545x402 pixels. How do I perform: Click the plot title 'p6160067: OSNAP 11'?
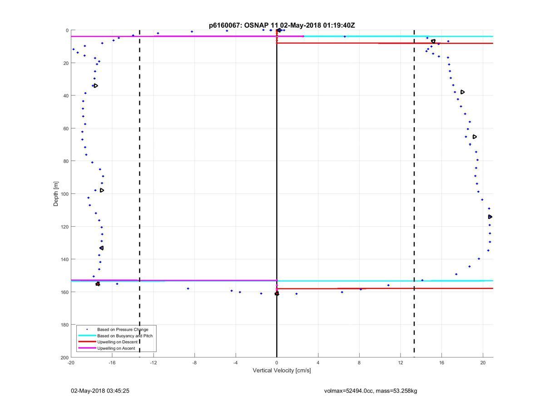[243, 25]
